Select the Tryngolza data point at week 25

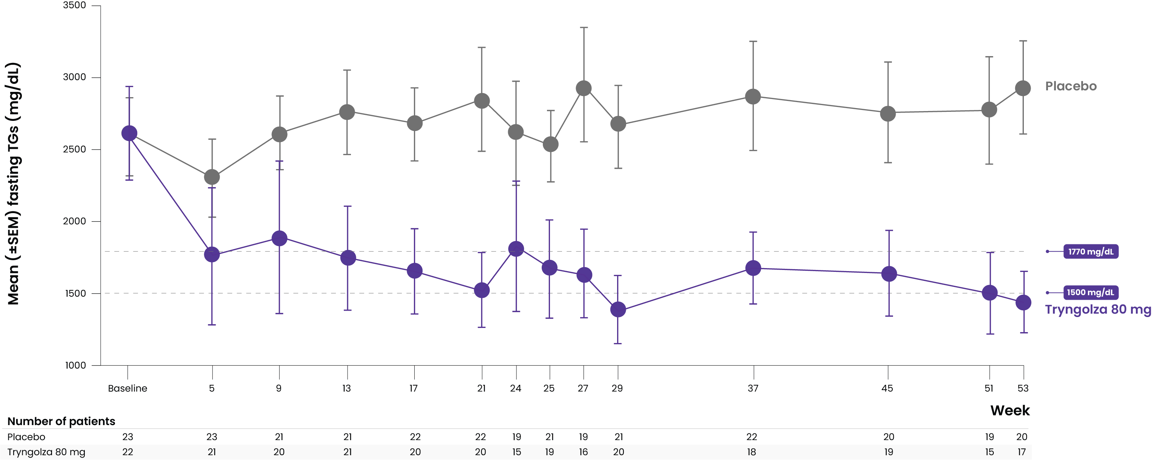(x=550, y=268)
